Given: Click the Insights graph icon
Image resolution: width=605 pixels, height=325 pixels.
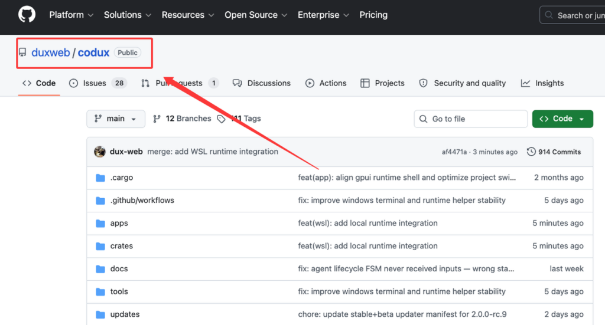Looking at the screenshot, I should tap(525, 83).
